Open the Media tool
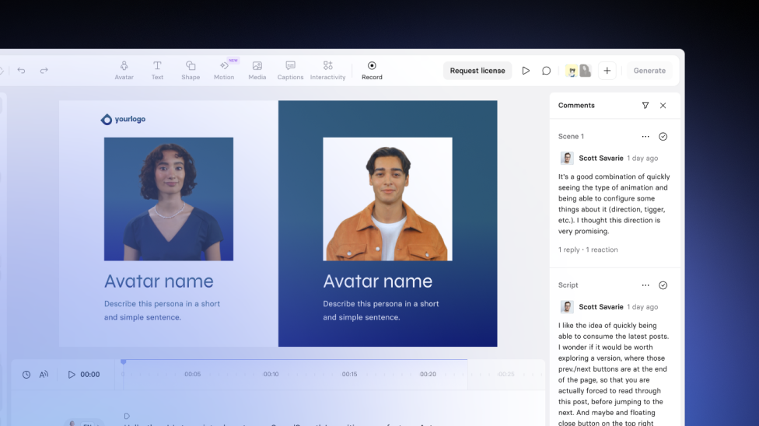Image resolution: width=759 pixels, height=426 pixels. pos(257,71)
